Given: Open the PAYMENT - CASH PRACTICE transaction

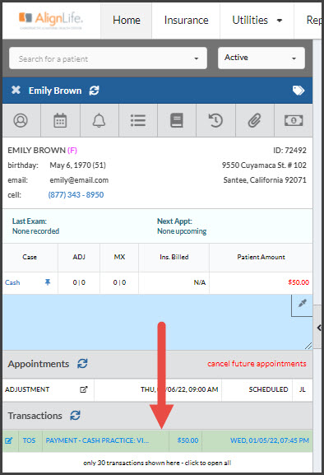Looking at the screenshot, I should pyautogui.click(x=97, y=440).
